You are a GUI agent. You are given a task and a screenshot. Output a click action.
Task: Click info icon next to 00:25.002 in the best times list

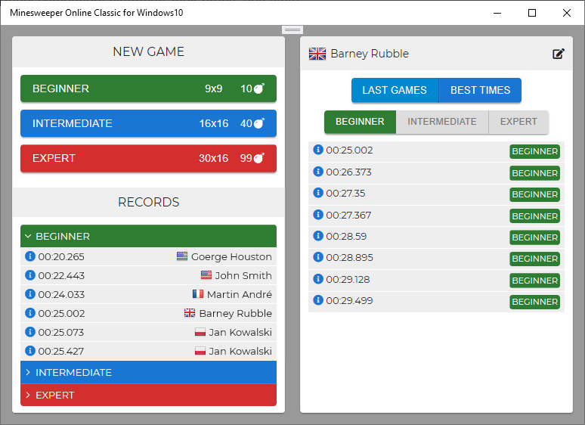[318, 150]
